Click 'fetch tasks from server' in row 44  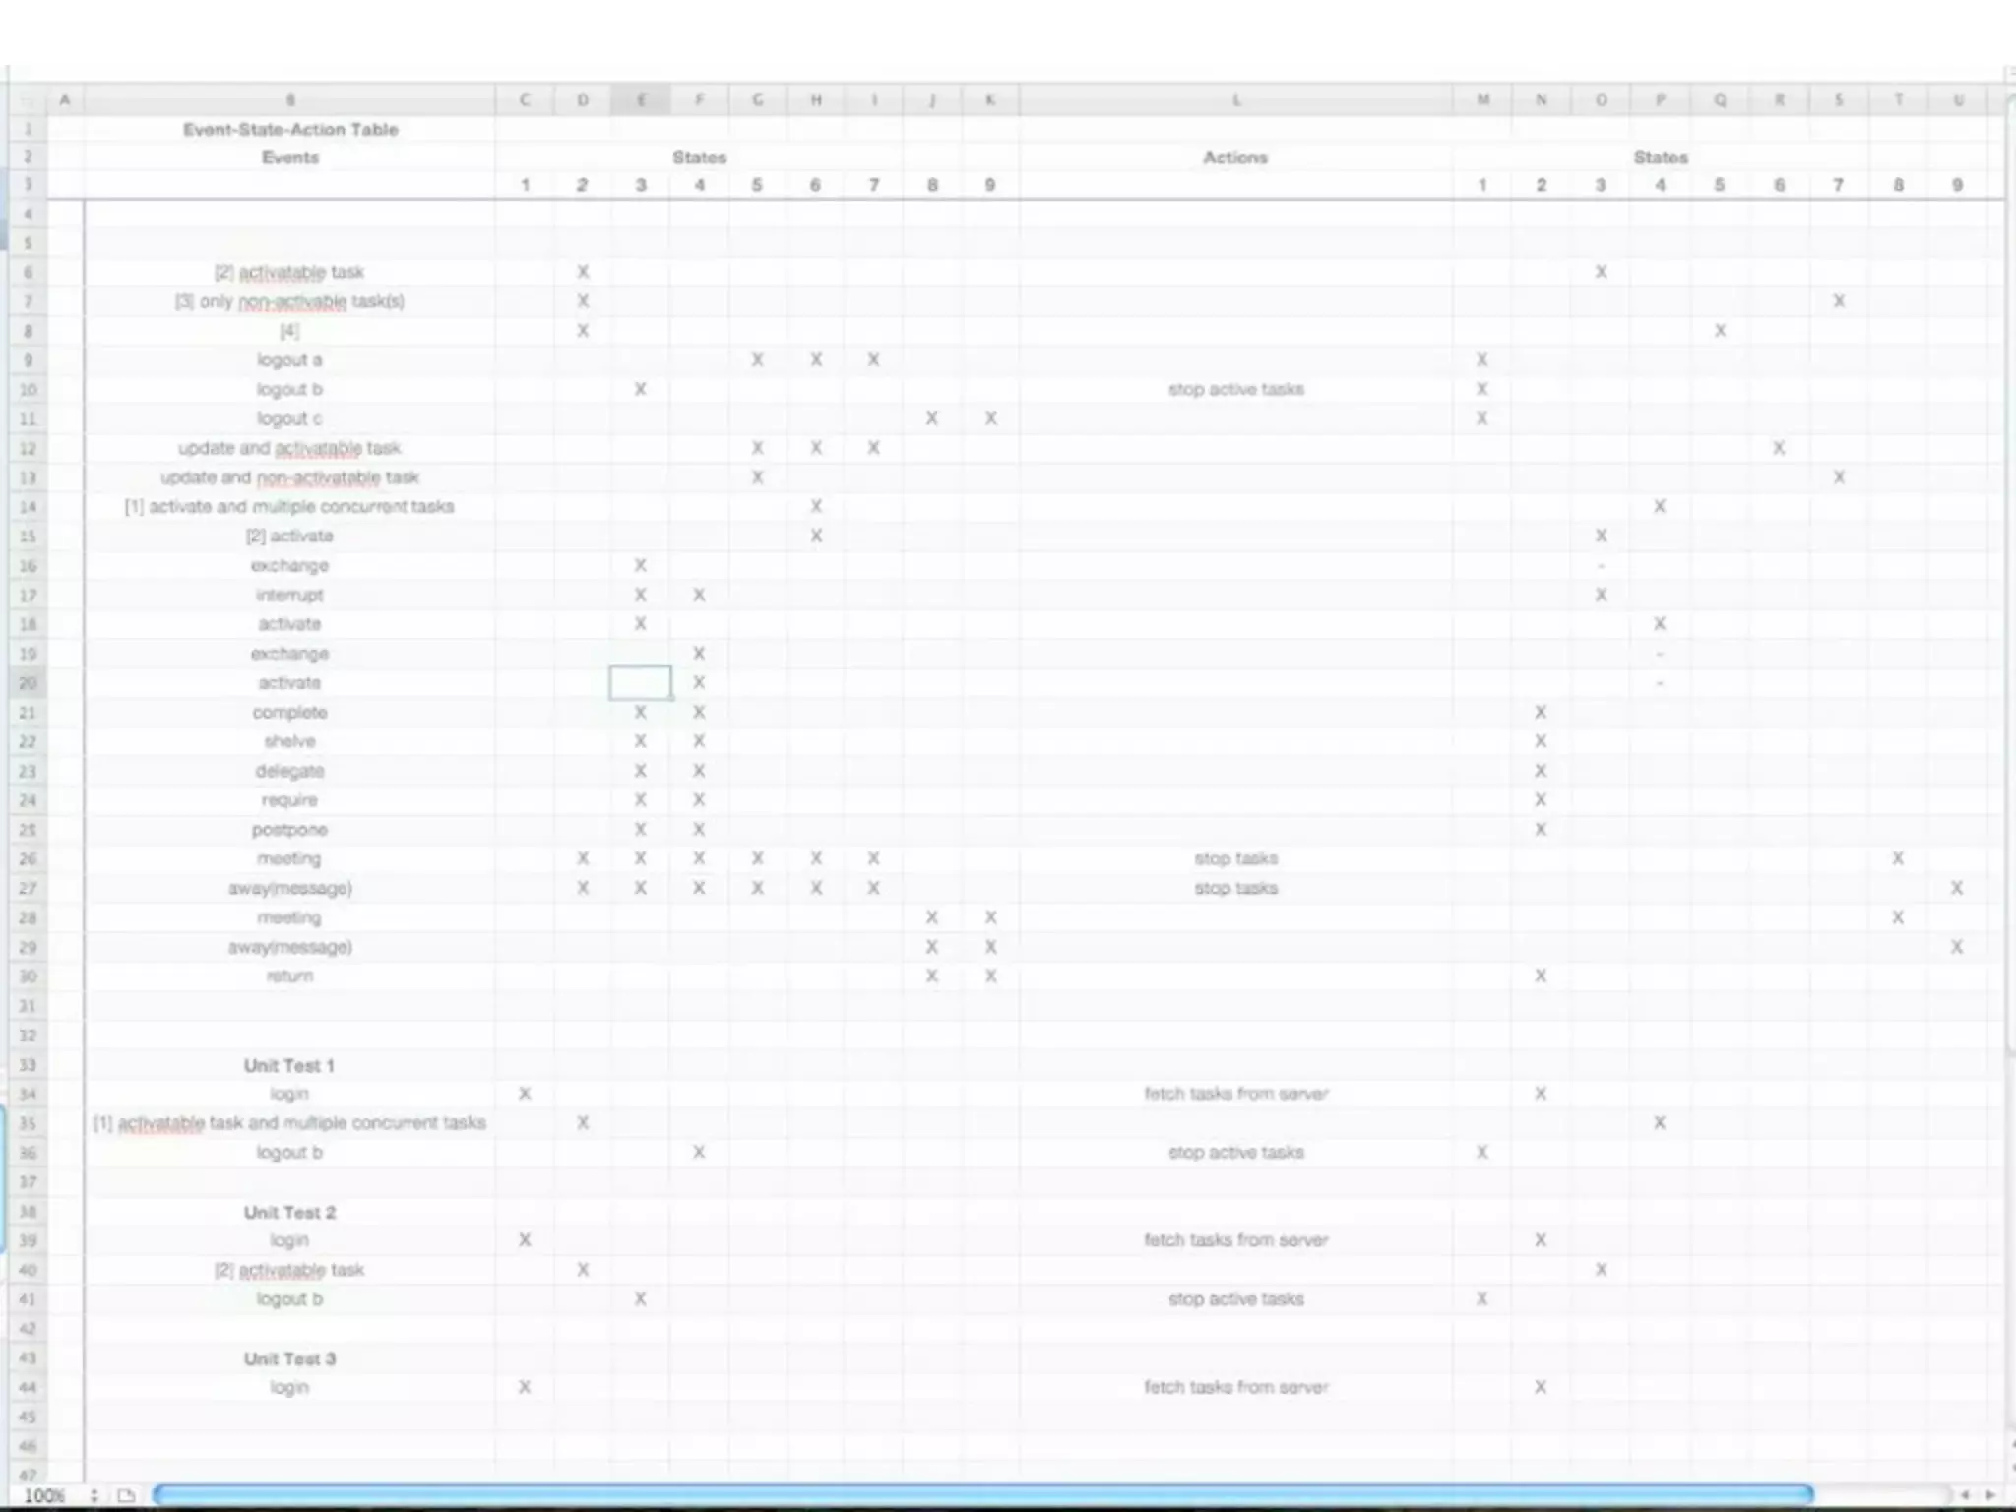[x=1236, y=1387]
